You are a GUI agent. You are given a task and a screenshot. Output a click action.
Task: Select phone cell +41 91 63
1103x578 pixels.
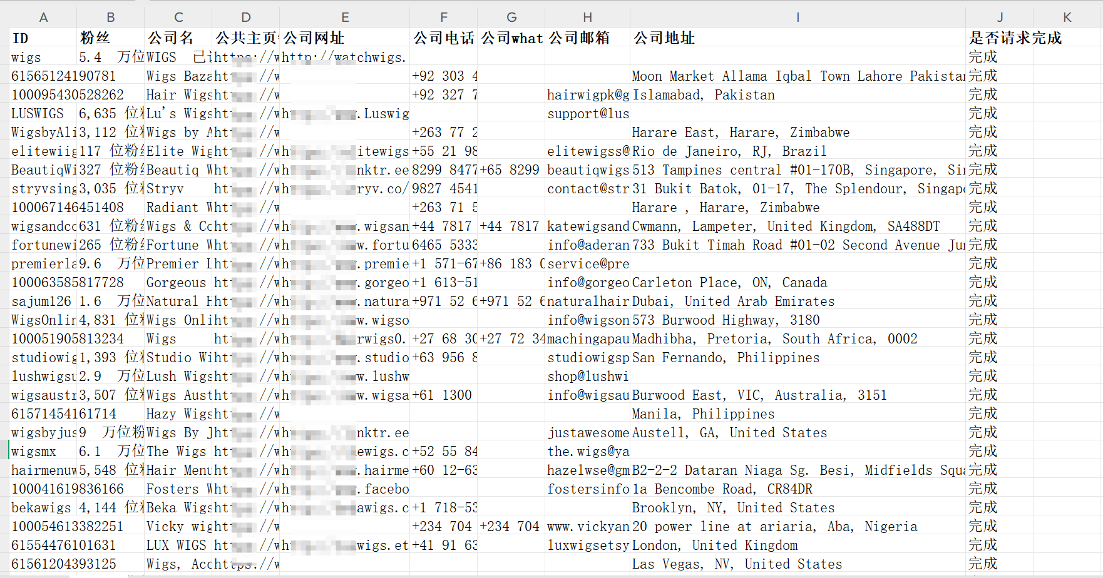[444, 545]
